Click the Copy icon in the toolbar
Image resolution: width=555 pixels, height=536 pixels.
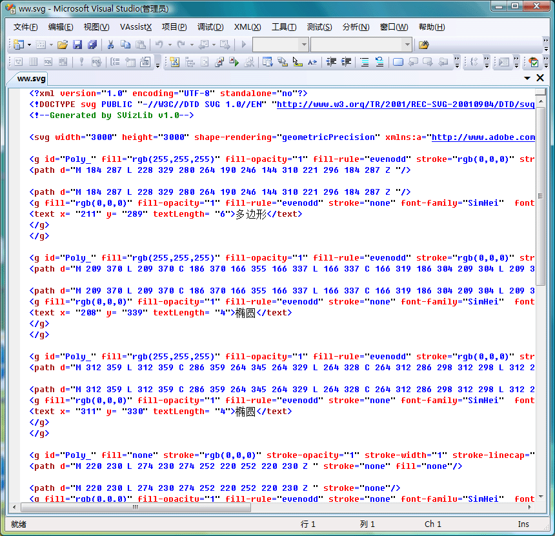pyautogui.click(x=125, y=45)
